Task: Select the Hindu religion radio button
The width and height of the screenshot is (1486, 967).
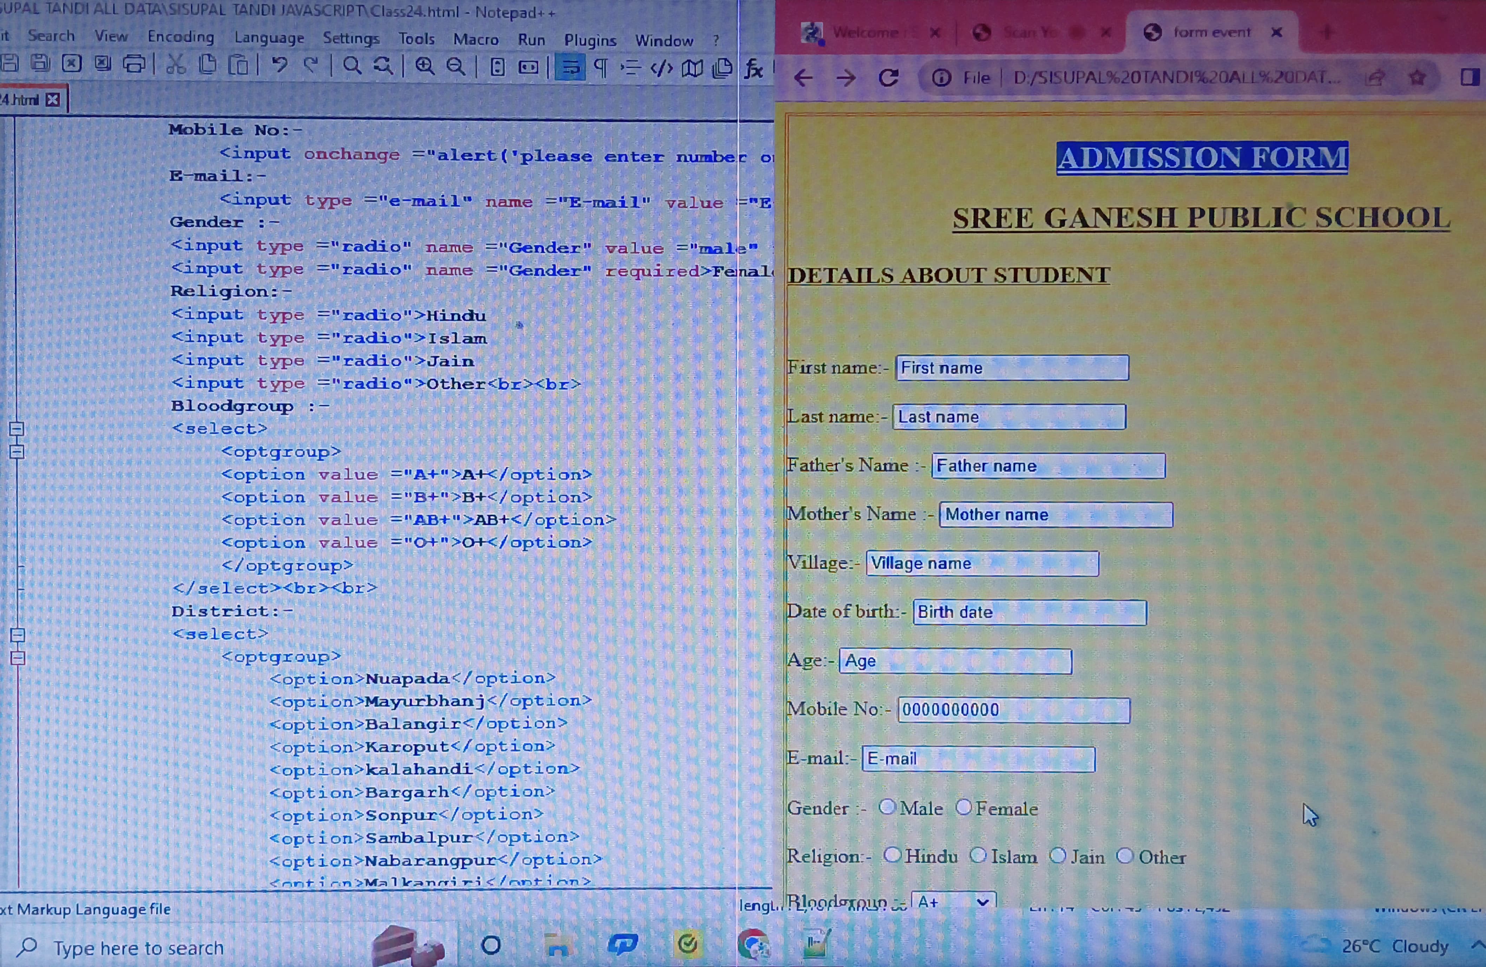Action: 892,855
